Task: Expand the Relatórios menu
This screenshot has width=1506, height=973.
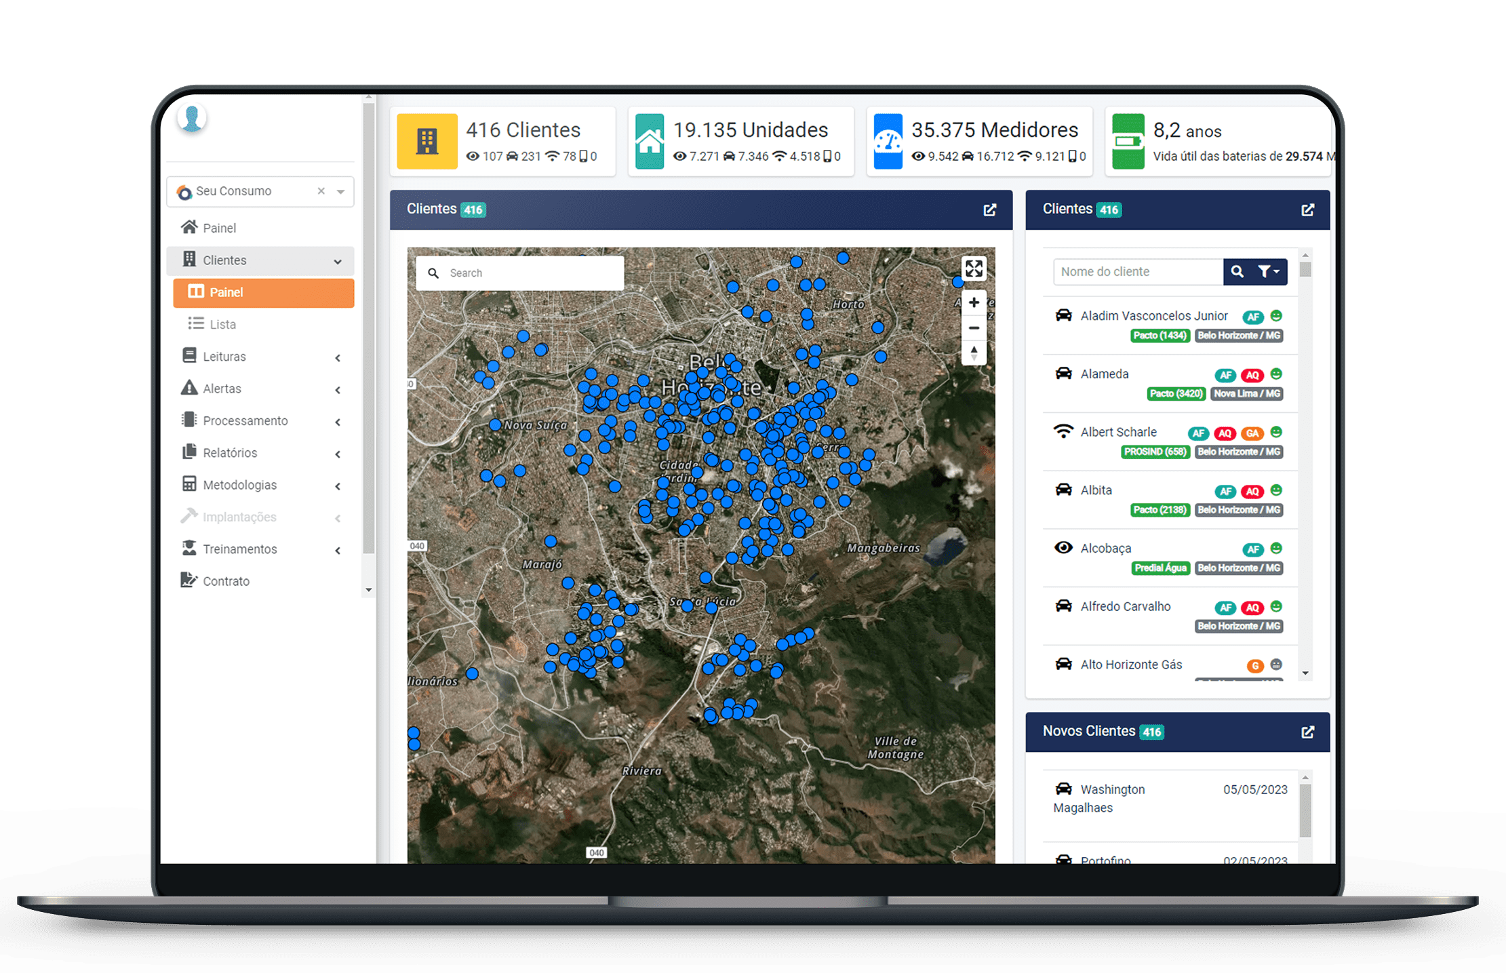Action: (x=261, y=453)
